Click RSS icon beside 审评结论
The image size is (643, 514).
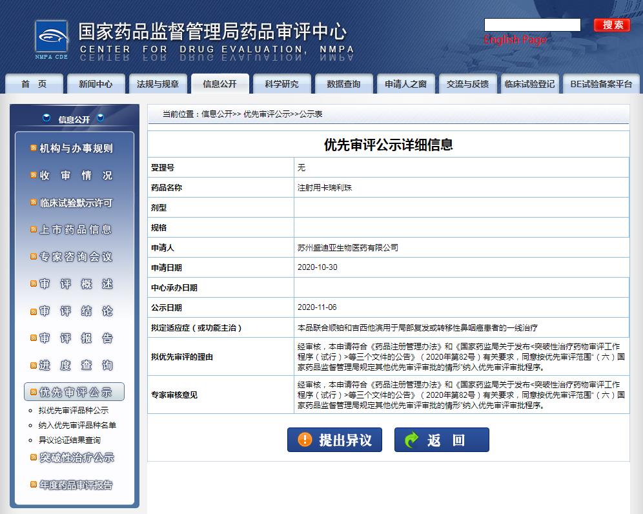[34, 311]
